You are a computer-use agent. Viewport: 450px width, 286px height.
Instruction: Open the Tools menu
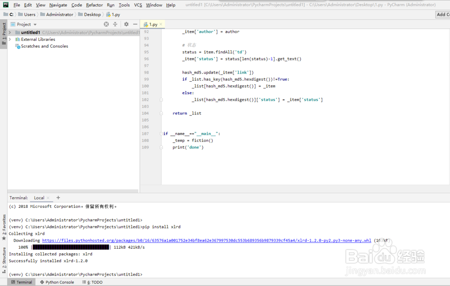124,5
